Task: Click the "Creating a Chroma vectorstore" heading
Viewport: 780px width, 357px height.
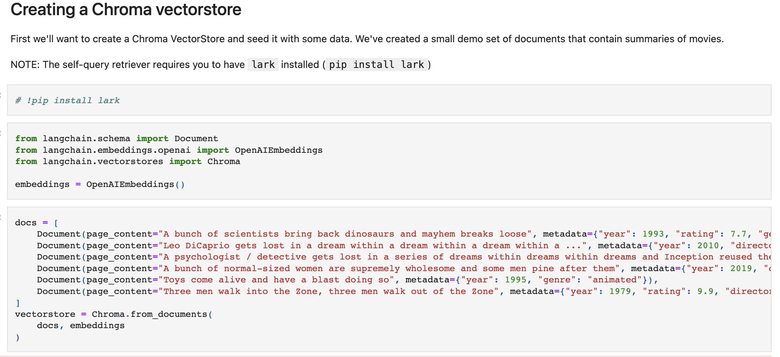Action: click(126, 9)
